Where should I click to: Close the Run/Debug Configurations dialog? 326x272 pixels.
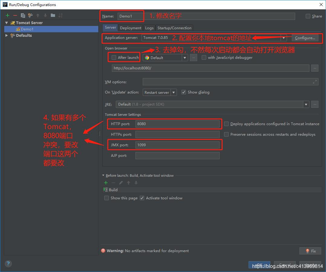[321, 5]
